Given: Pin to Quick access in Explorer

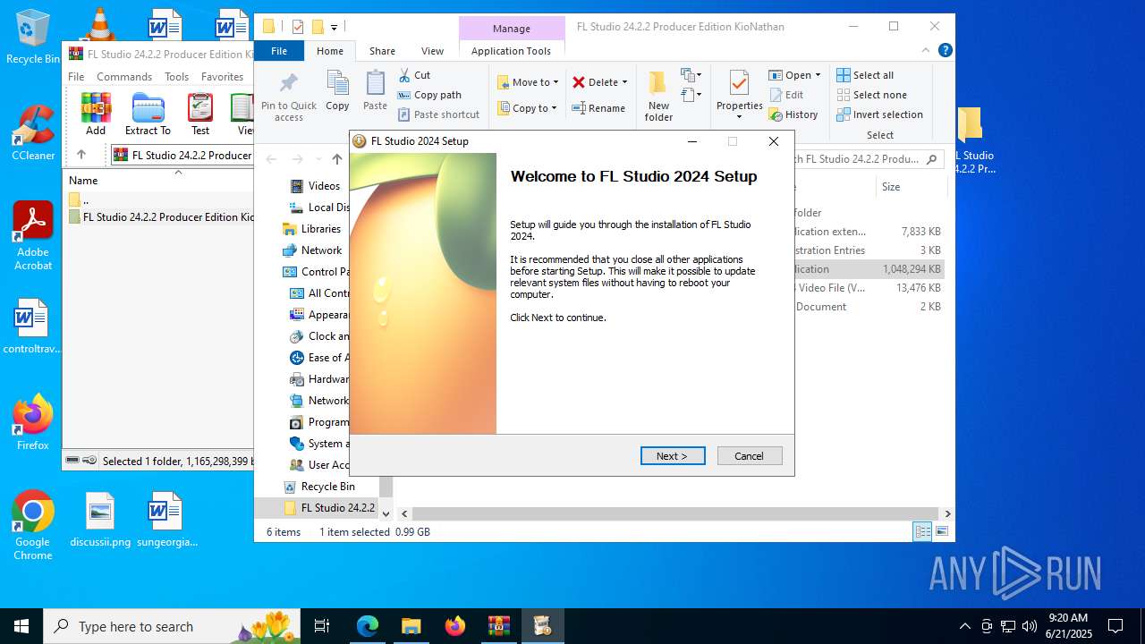Looking at the screenshot, I should 288,97.
